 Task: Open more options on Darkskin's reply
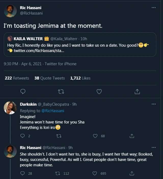153,104
